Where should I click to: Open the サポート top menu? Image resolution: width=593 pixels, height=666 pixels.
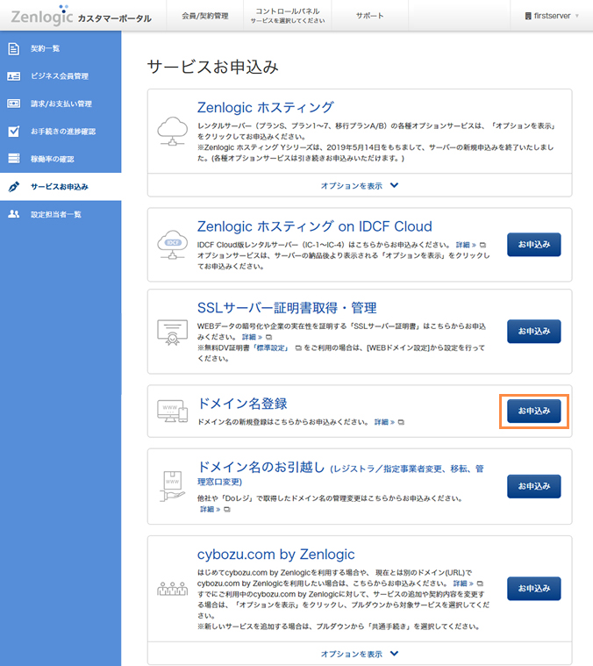tap(369, 16)
